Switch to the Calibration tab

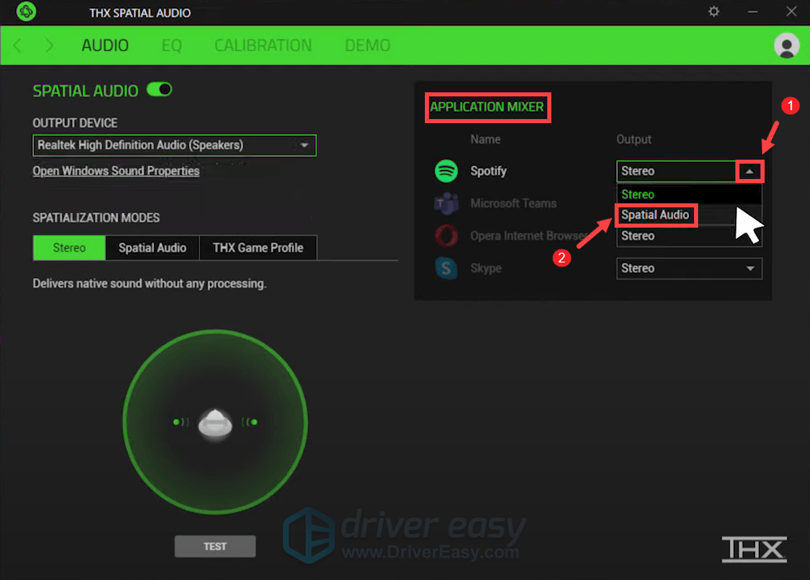[263, 45]
